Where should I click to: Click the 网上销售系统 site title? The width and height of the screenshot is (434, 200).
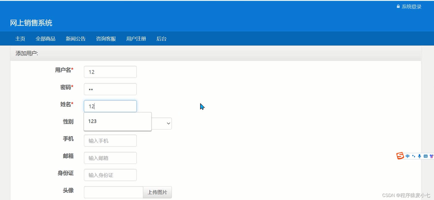pyautogui.click(x=31, y=23)
